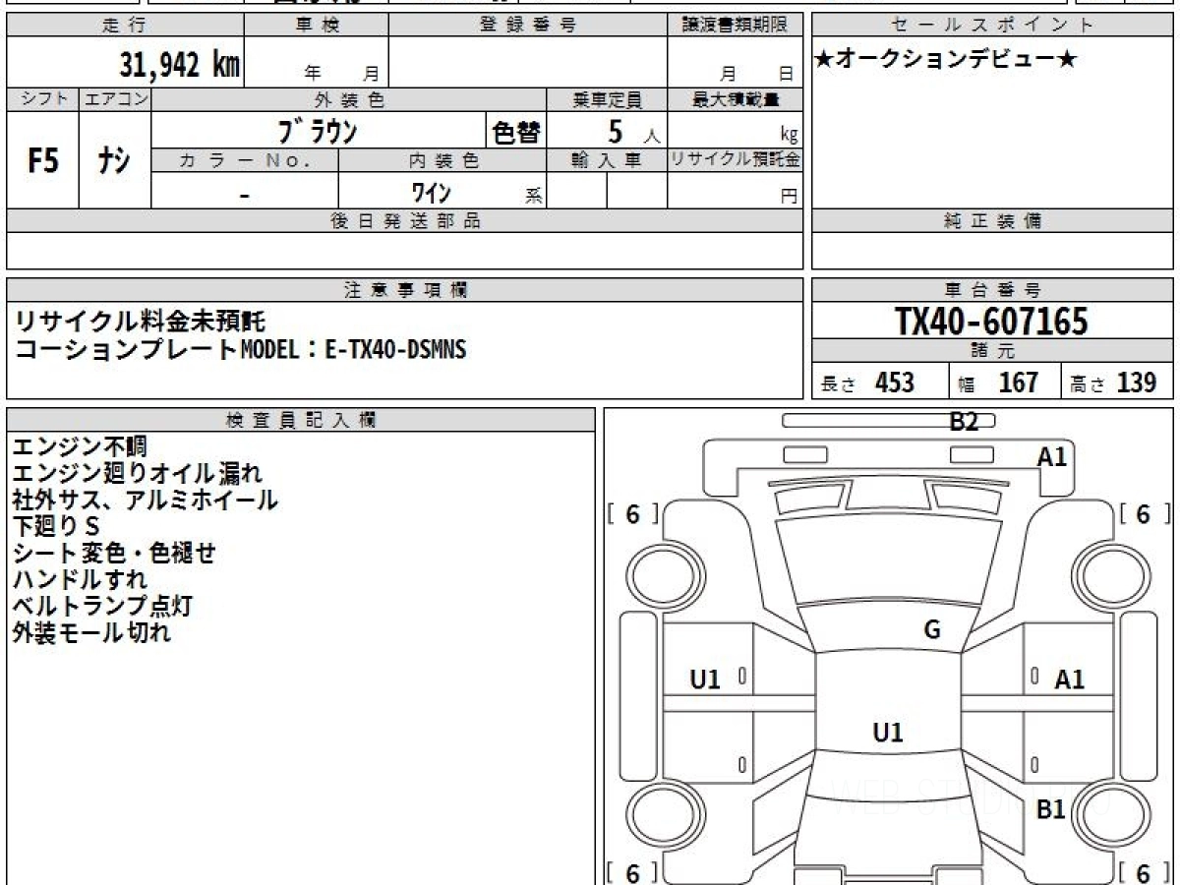Select chassis number TX40-607165
1180x885 pixels.
[x=992, y=321]
